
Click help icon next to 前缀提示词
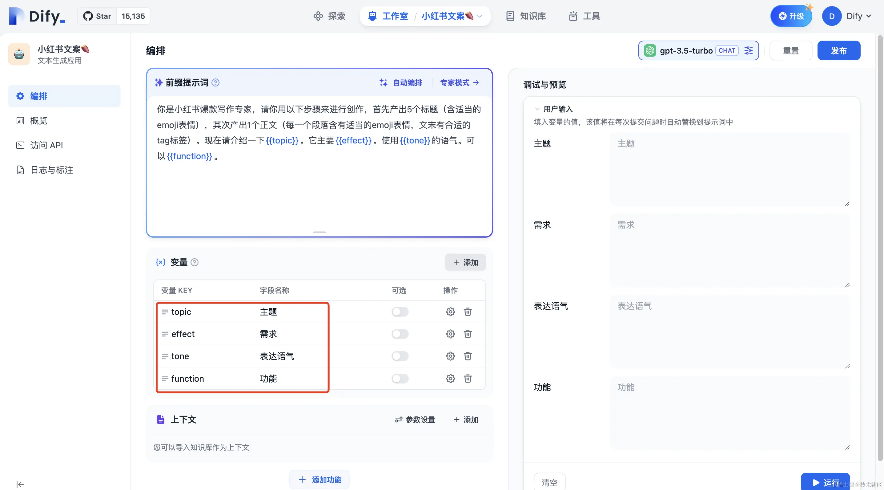pos(215,82)
